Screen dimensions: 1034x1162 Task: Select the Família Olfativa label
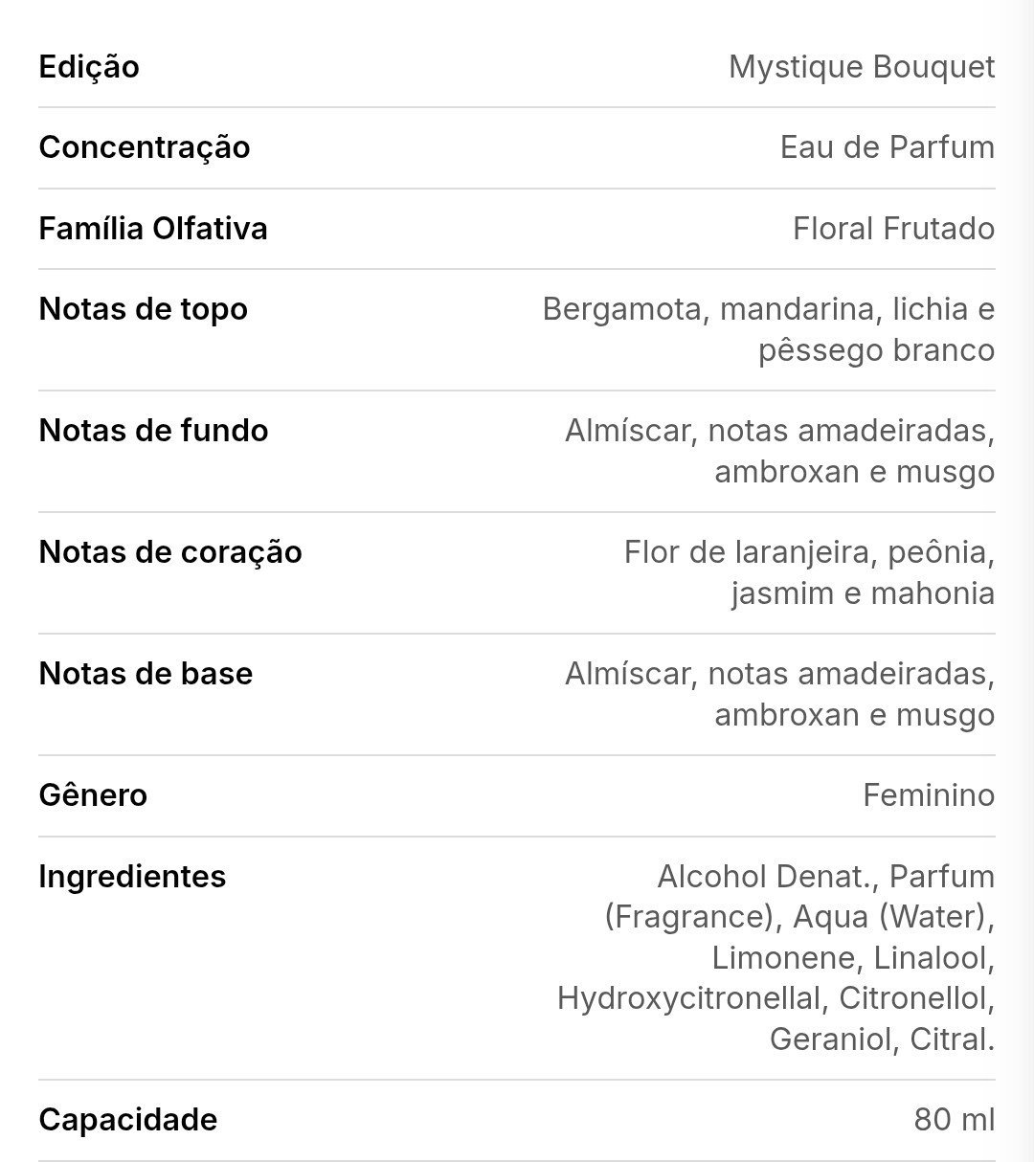coord(153,229)
